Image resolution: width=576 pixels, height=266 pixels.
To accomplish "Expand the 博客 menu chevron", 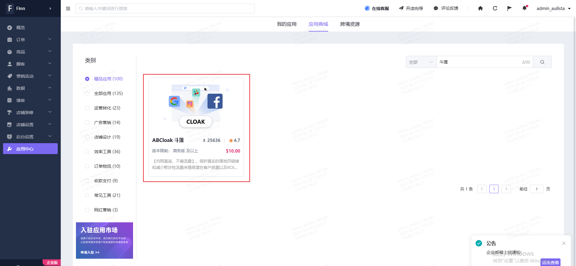I will click(50, 100).
